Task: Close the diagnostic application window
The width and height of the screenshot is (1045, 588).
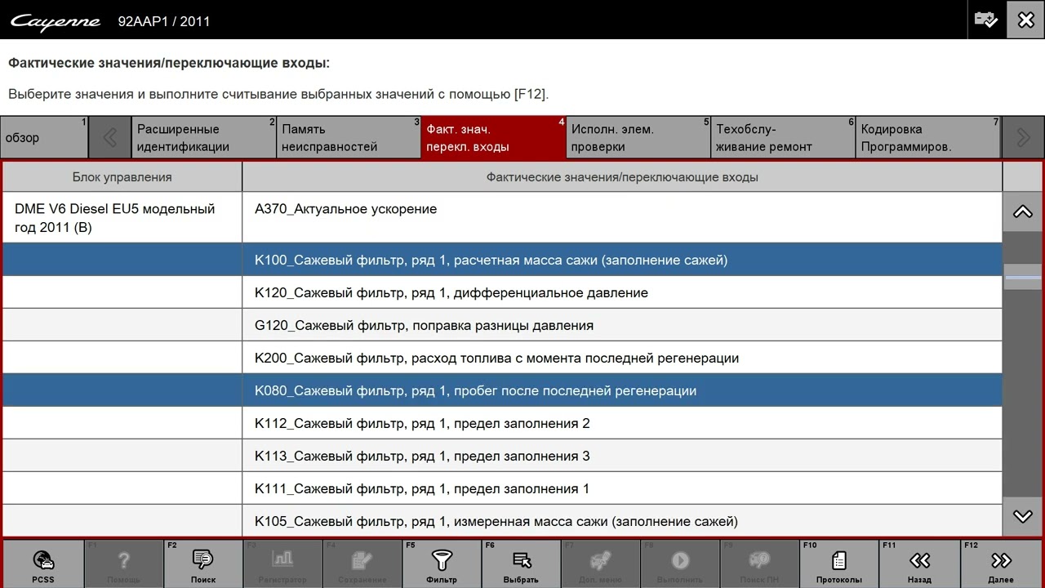Action: 1025,20
